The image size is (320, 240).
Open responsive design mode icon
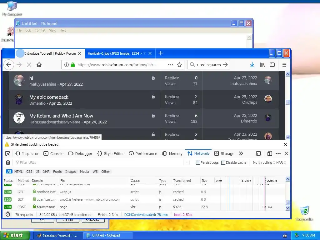coord(270,153)
